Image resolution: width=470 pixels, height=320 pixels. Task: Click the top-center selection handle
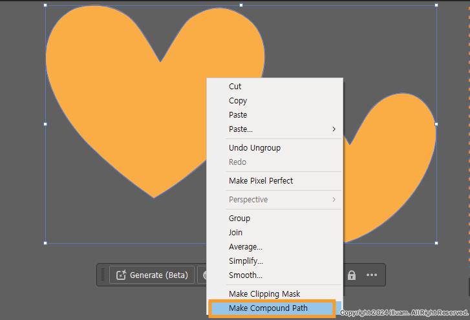(x=241, y=5)
